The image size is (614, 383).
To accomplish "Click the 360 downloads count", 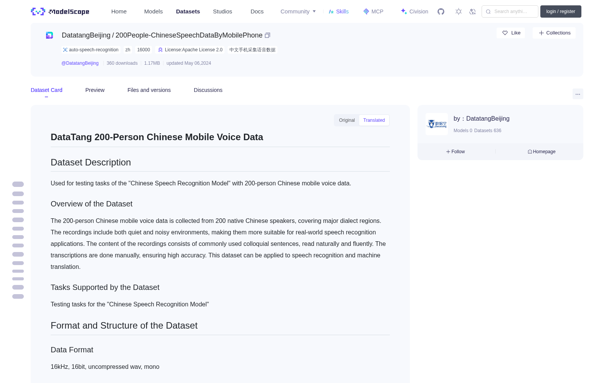I will [122, 63].
